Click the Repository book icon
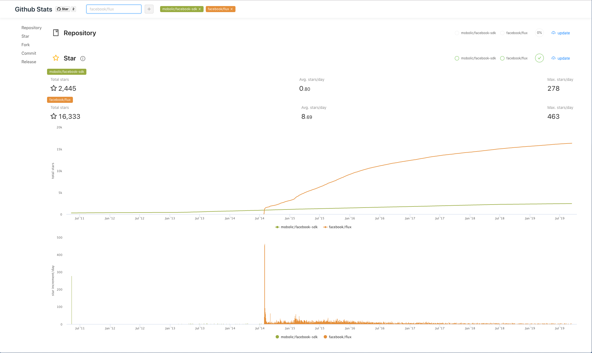This screenshot has width=592, height=353. coord(56,33)
